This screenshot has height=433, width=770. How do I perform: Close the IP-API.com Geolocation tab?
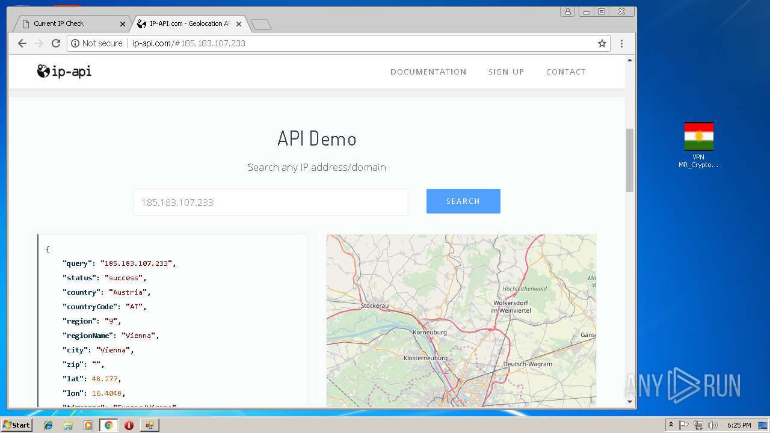tap(239, 24)
